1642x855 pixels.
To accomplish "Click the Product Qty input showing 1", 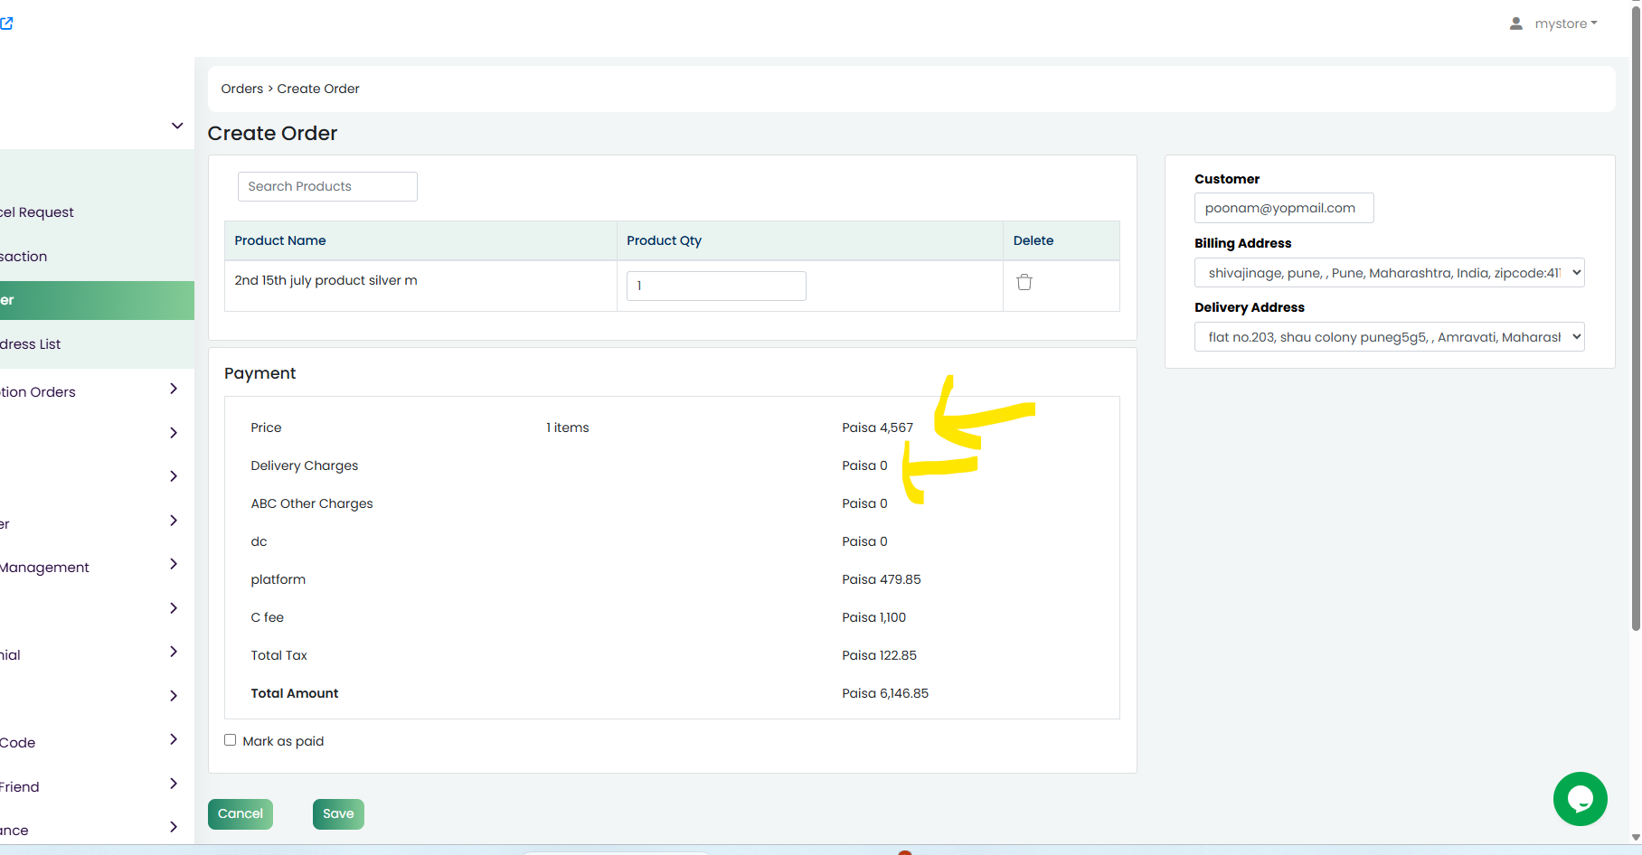I will point(716,286).
